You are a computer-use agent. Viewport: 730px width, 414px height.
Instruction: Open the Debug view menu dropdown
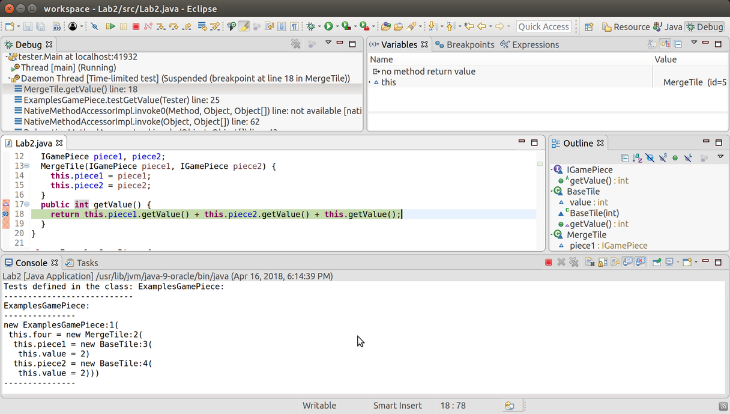click(328, 43)
